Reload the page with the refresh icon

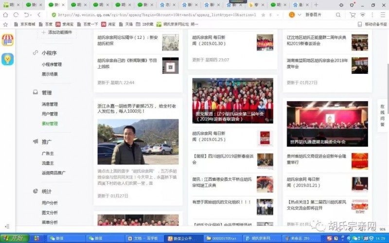coord(16,15)
